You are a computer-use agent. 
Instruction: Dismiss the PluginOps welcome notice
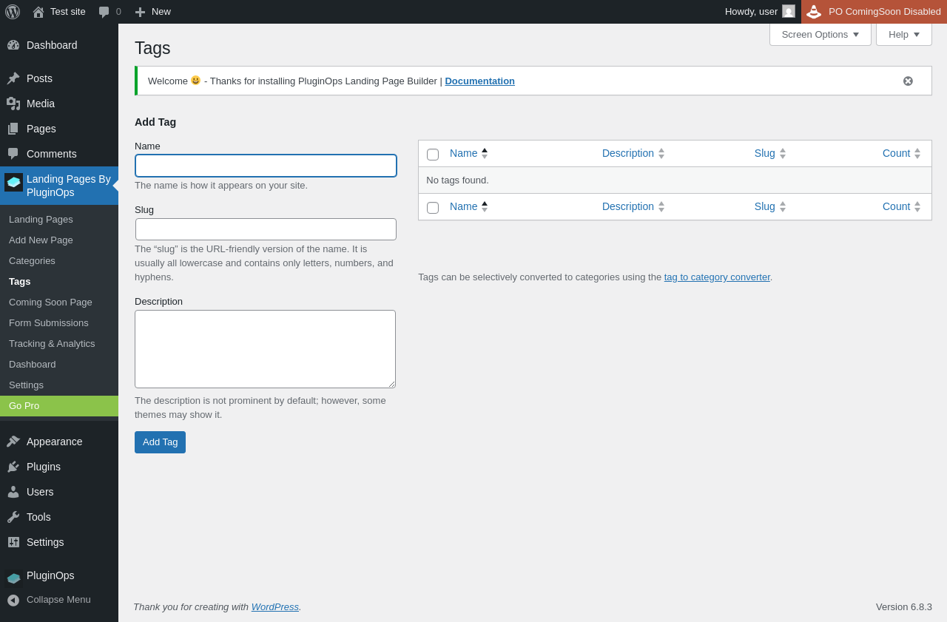pos(908,81)
